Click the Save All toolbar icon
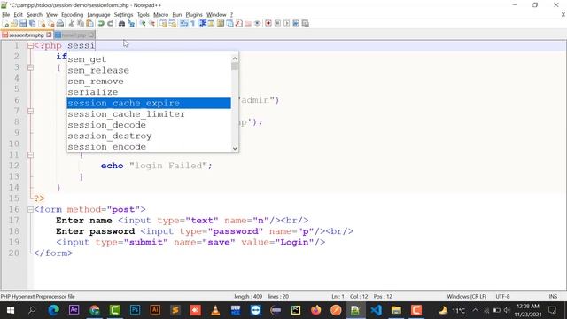This screenshot has height=319, width=567. tap(32, 24)
